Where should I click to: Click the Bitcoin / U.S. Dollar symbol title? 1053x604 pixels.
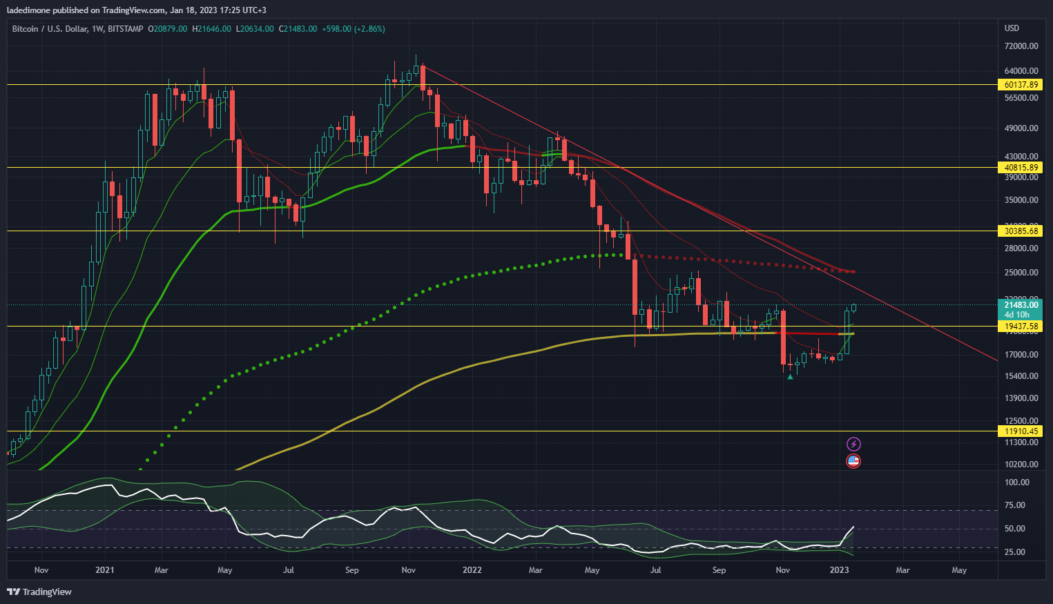pos(50,29)
